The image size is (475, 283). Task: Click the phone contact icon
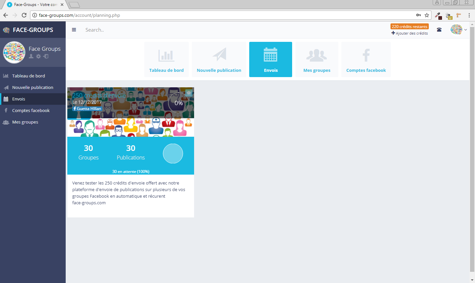(439, 30)
